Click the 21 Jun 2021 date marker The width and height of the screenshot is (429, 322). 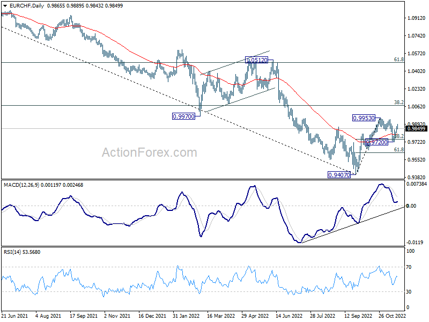(14, 316)
